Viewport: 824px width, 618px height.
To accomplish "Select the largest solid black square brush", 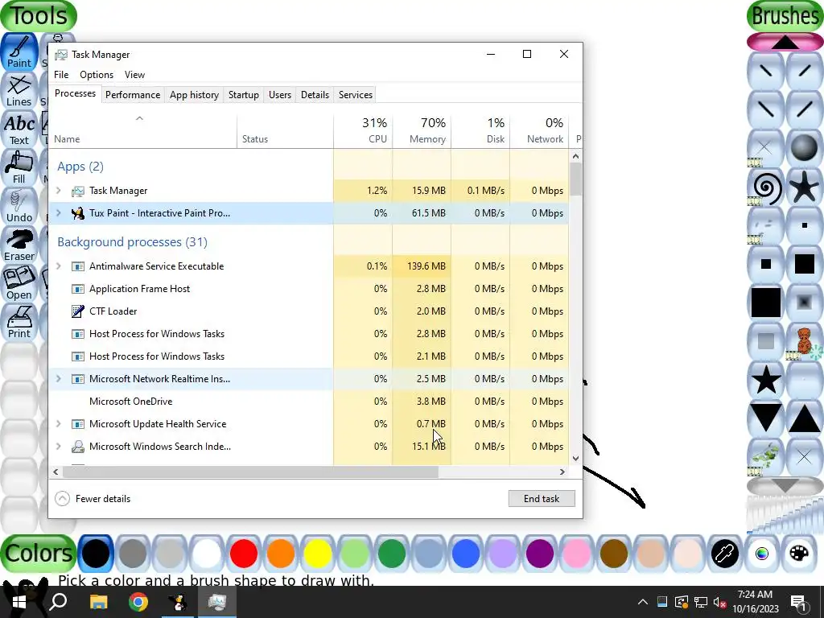I will 766,303.
